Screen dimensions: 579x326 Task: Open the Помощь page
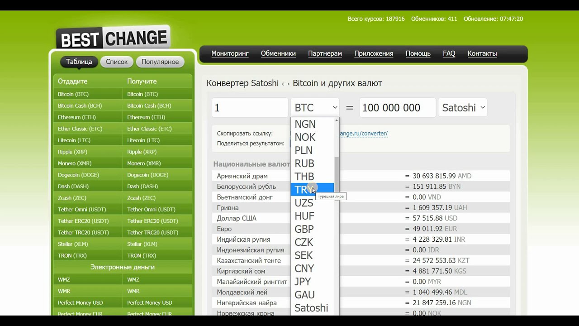click(x=418, y=53)
